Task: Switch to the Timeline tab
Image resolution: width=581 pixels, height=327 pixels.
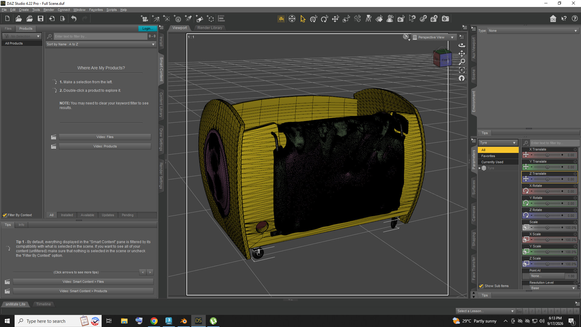Action: (43, 304)
